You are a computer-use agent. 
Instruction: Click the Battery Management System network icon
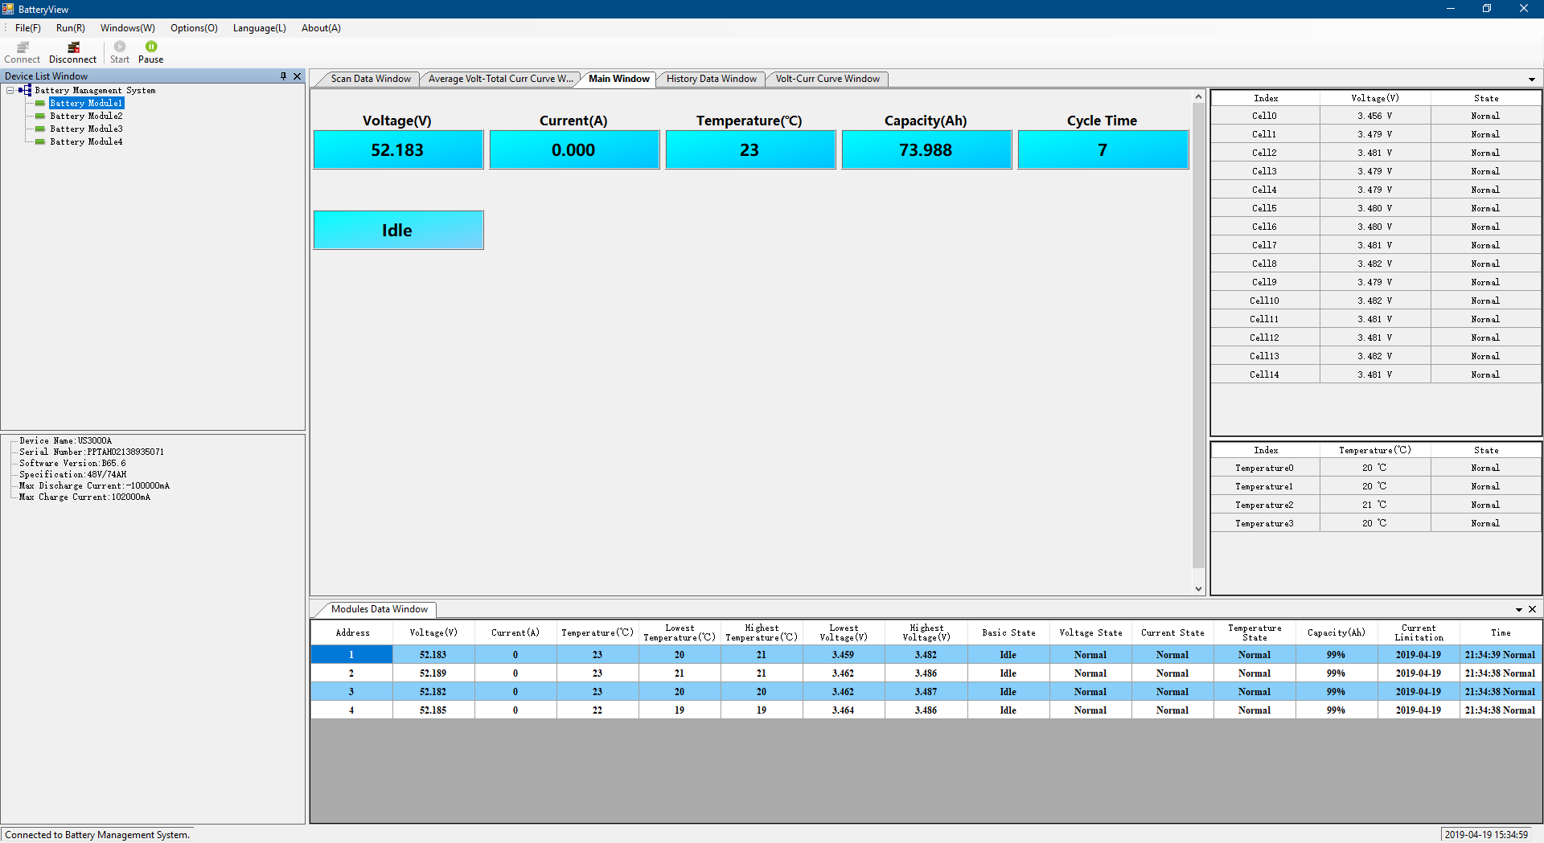25,91
